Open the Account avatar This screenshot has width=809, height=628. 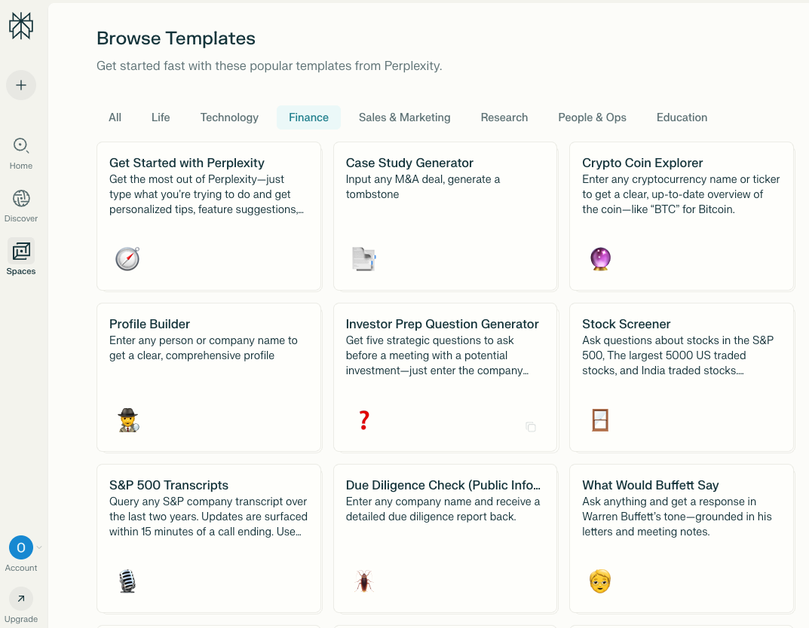pos(21,547)
